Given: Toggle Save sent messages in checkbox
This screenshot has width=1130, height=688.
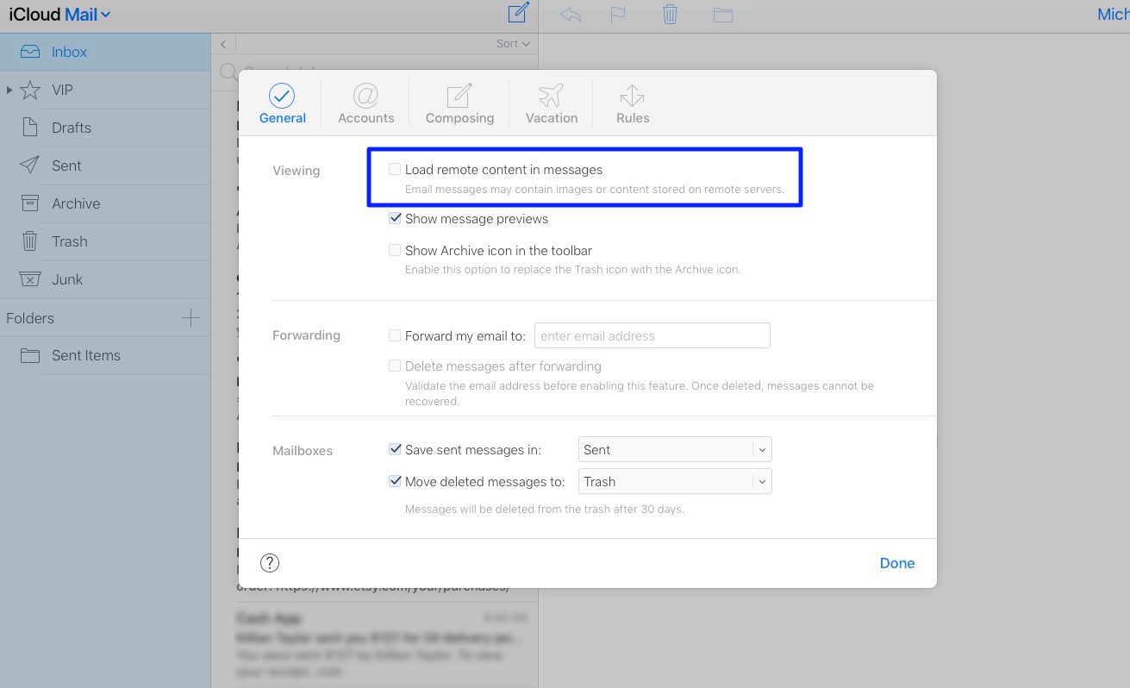Looking at the screenshot, I should click(395, 449).
